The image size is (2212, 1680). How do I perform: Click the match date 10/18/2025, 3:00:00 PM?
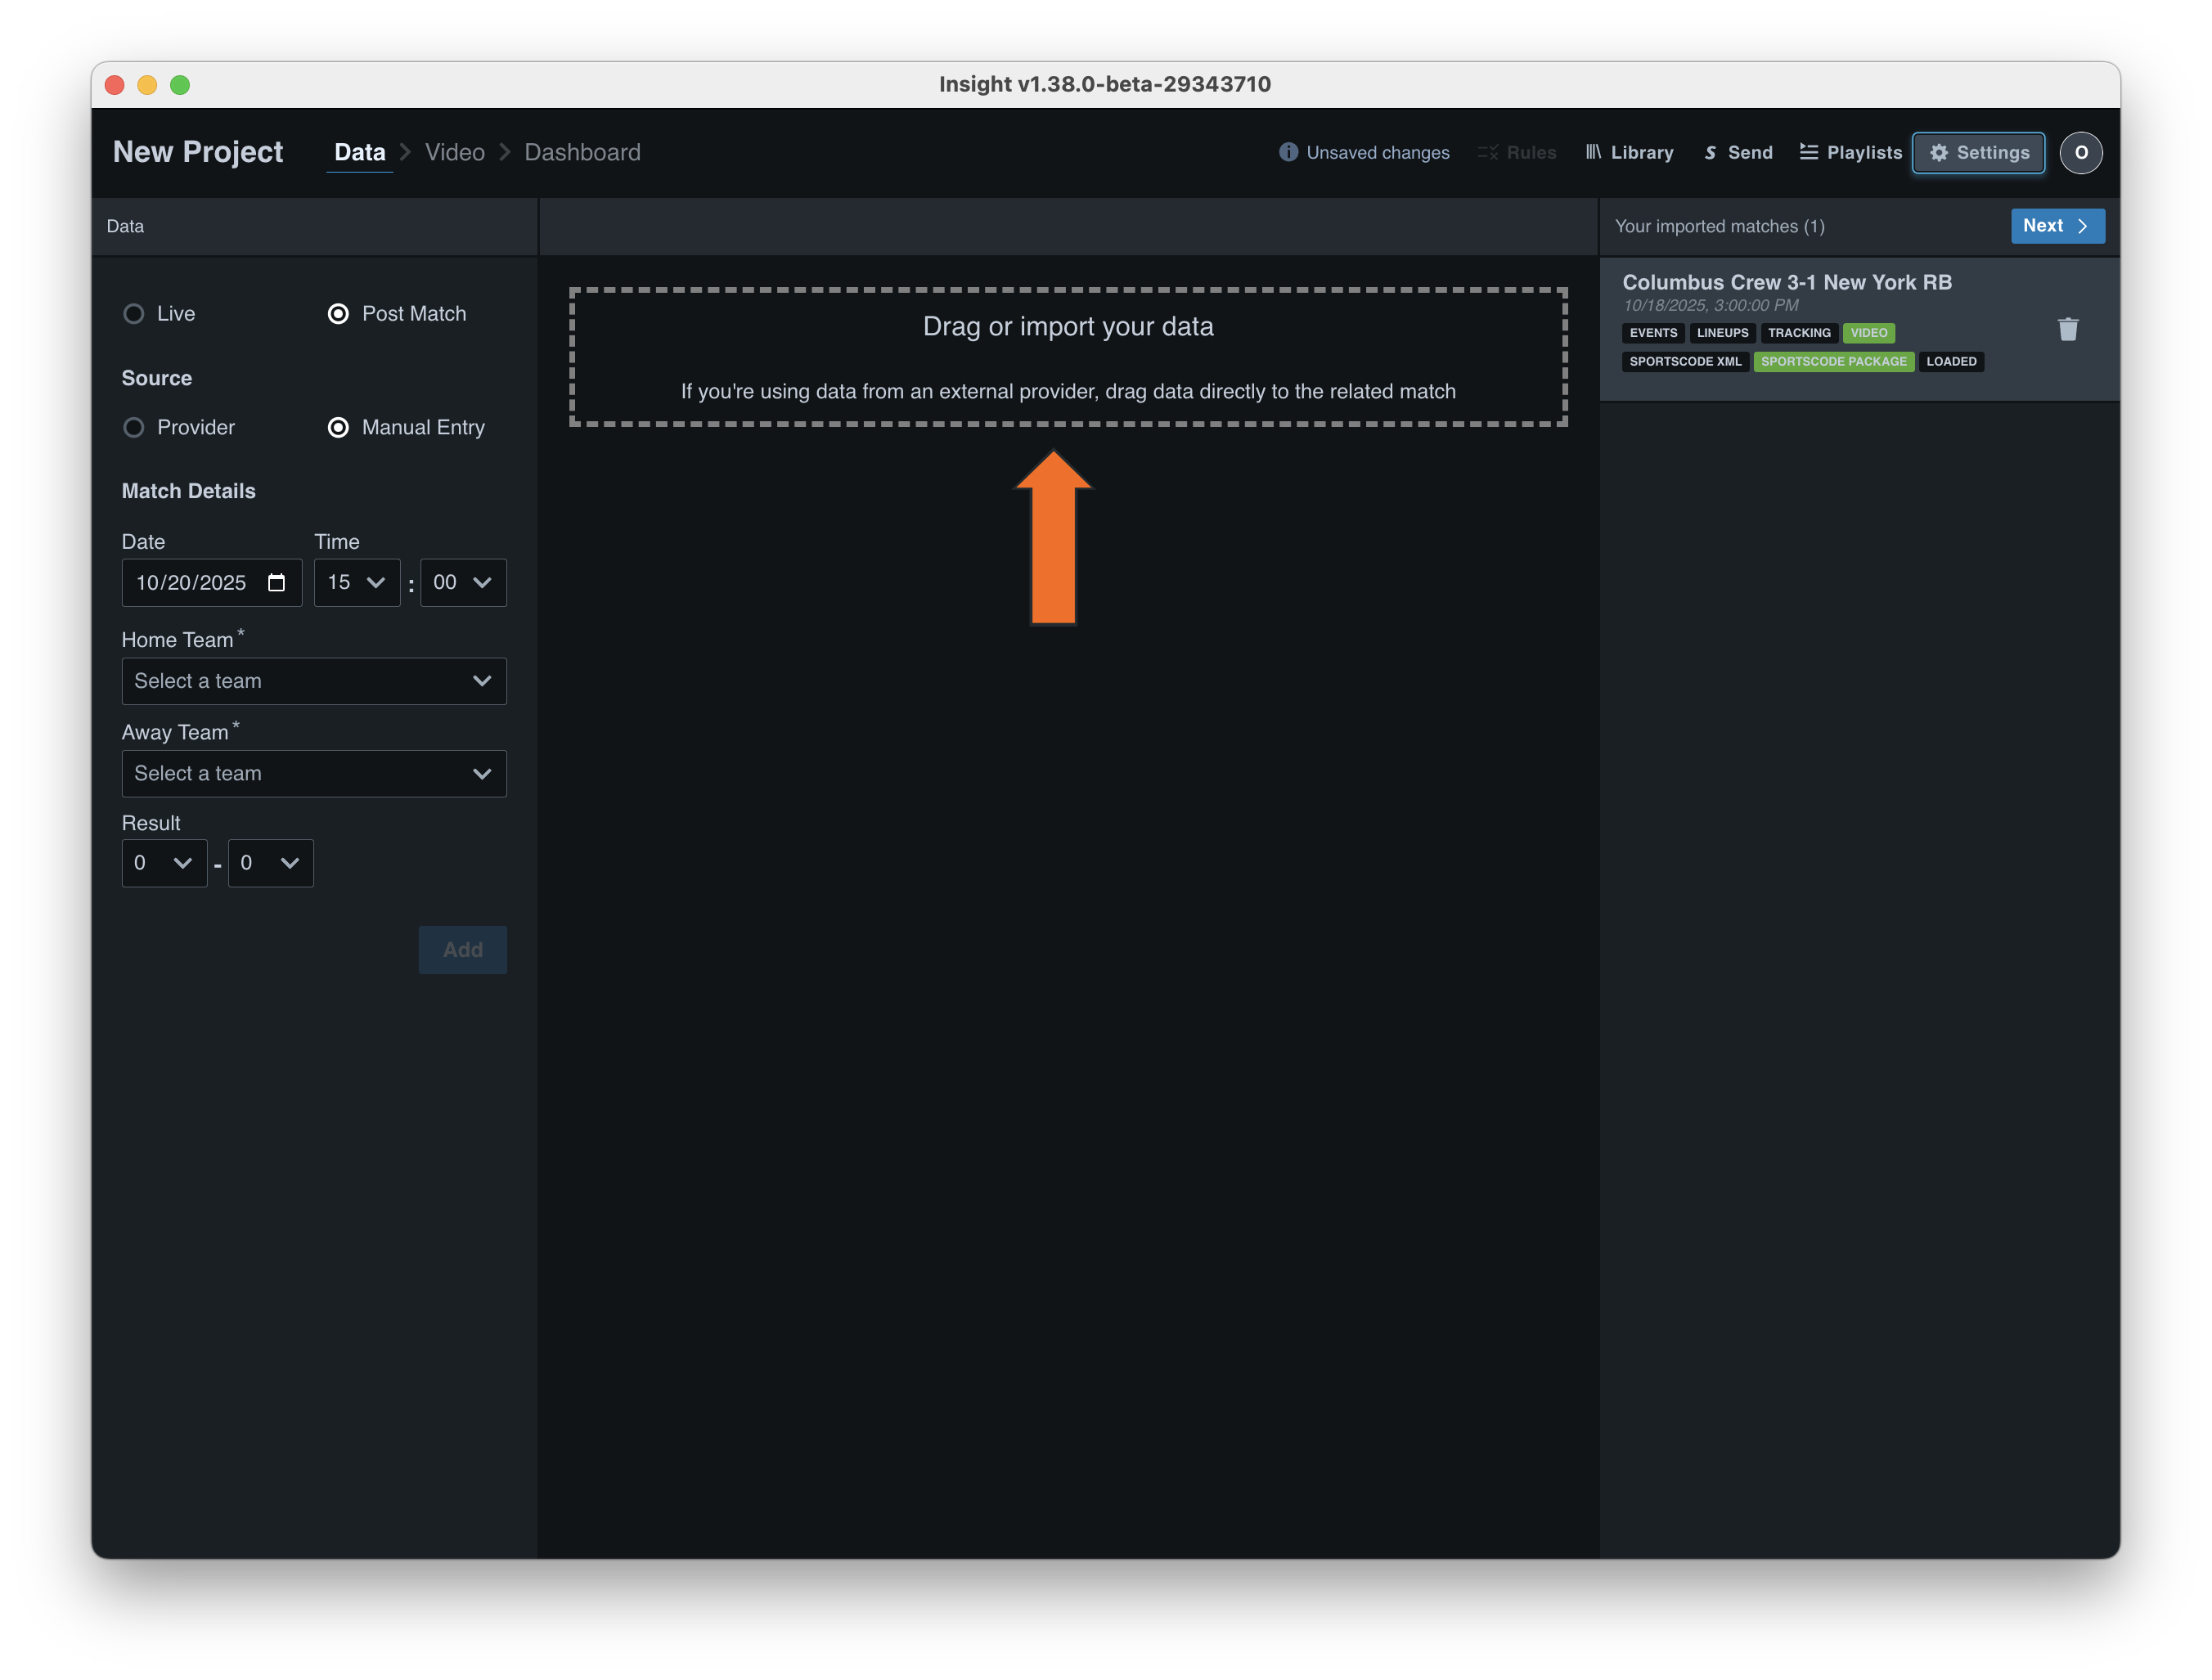pyautogui.click(x=1710, y=306)
